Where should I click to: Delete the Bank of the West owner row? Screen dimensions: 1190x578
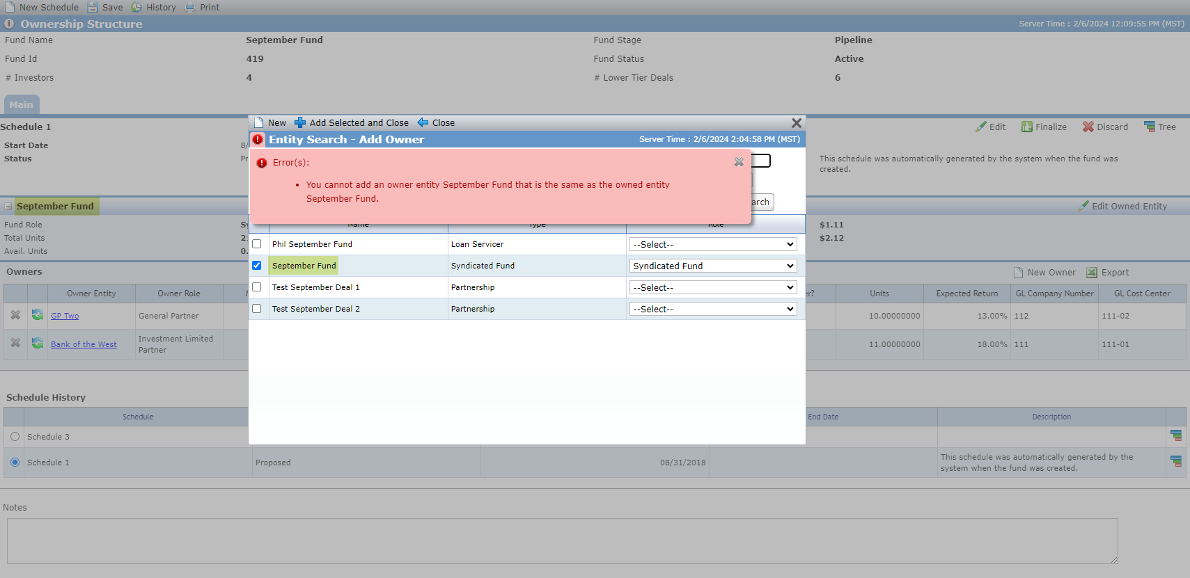coord(15,344)
